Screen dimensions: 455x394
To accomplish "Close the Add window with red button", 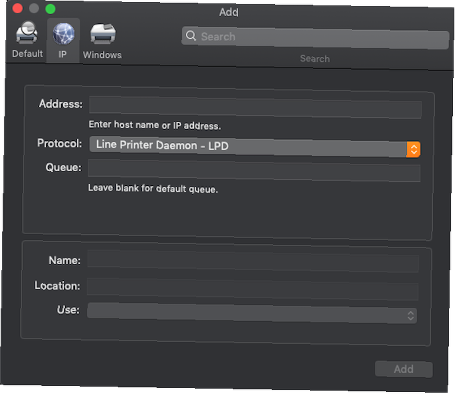I will point(17,8).
